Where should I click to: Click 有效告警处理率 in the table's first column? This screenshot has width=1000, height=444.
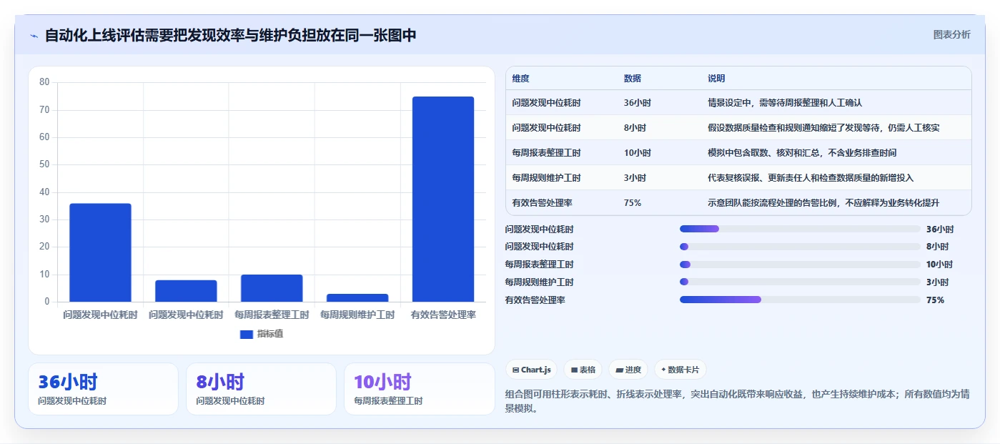click(542, 203)
